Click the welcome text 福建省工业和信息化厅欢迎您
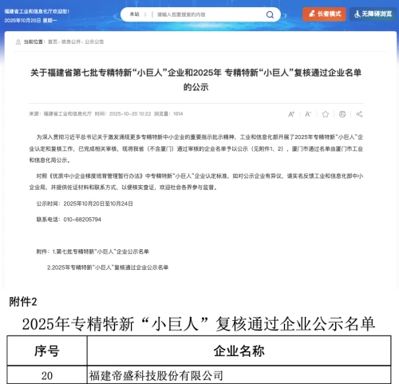This screenshot has height=384, width=399. [x=37, y=11]
